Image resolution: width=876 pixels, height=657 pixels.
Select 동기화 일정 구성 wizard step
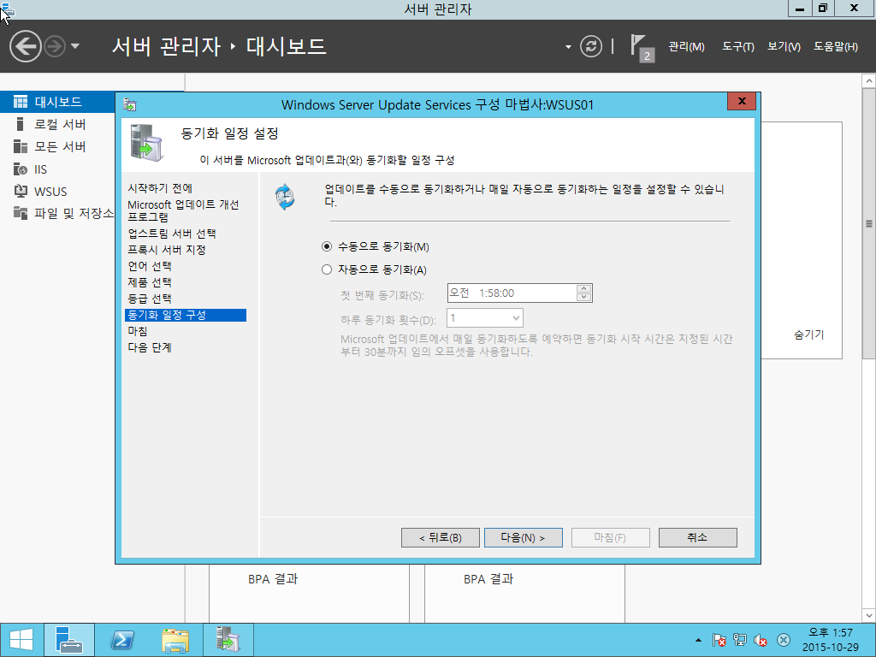click(186, 315)
